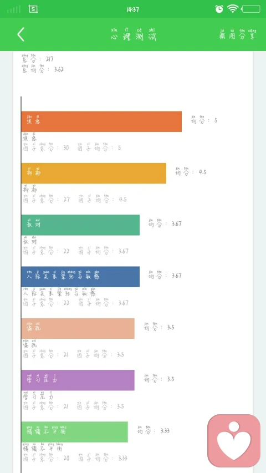The width and height of the screenshot is (266, 473).
Task: Tap the signal strength bars icon
Action: point(14,9)
